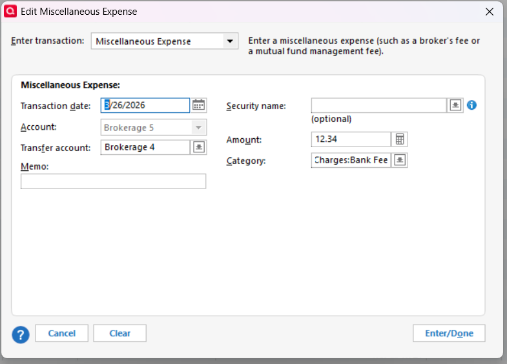The image size is (507, 364).
Task: Click the 'Transaction date:' label
Action: (56, 106)
